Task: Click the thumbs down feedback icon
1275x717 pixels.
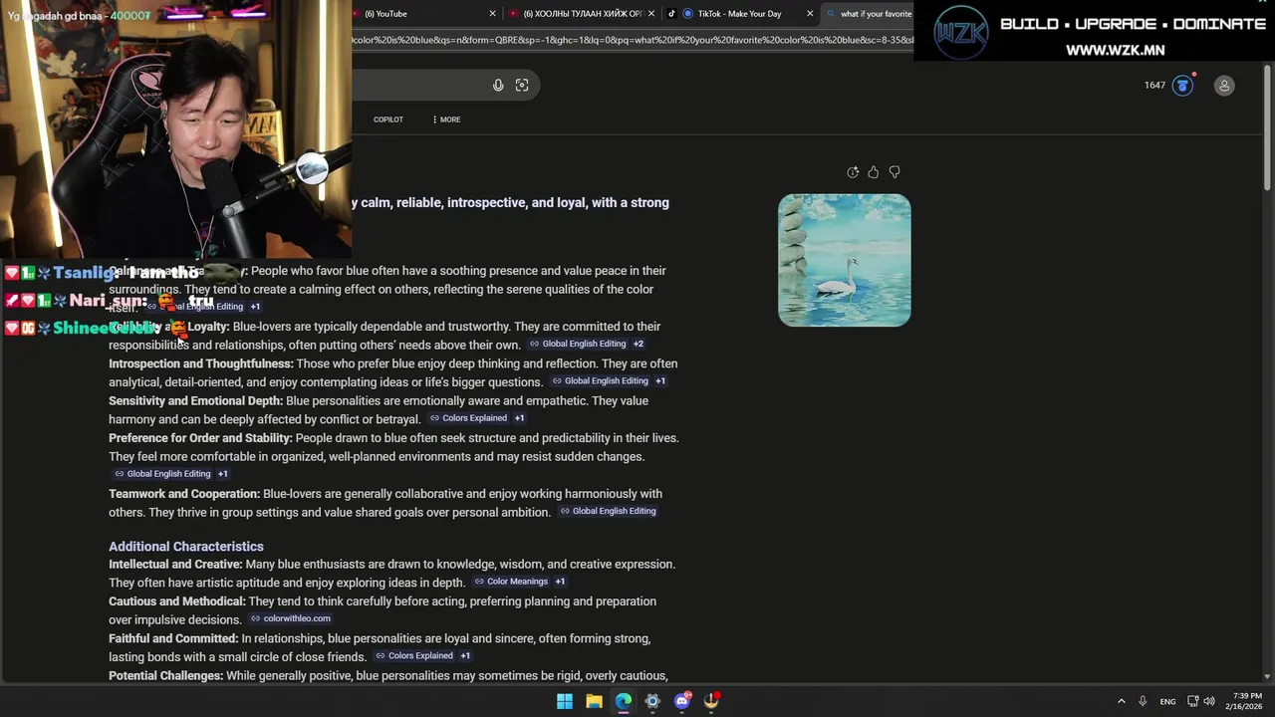Action: pyautogui.click(x=894, y=172)
